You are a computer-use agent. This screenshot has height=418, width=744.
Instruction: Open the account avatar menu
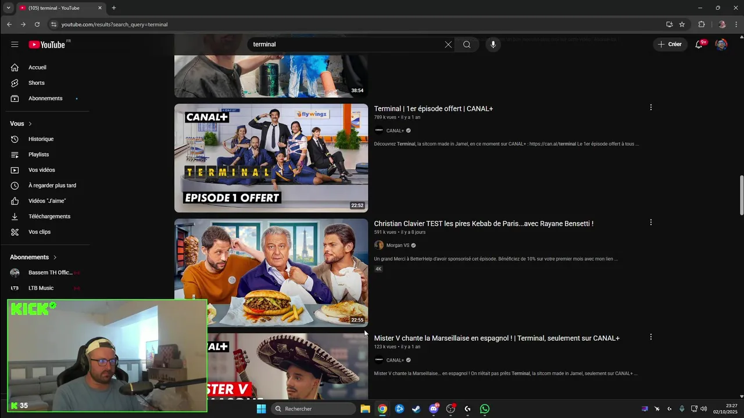tap(721, 45)
